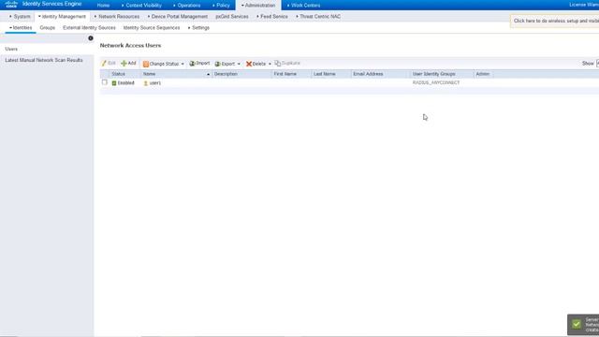Click the wireless setup notification banner
599x337 pixels.
[x=555, y=21]
